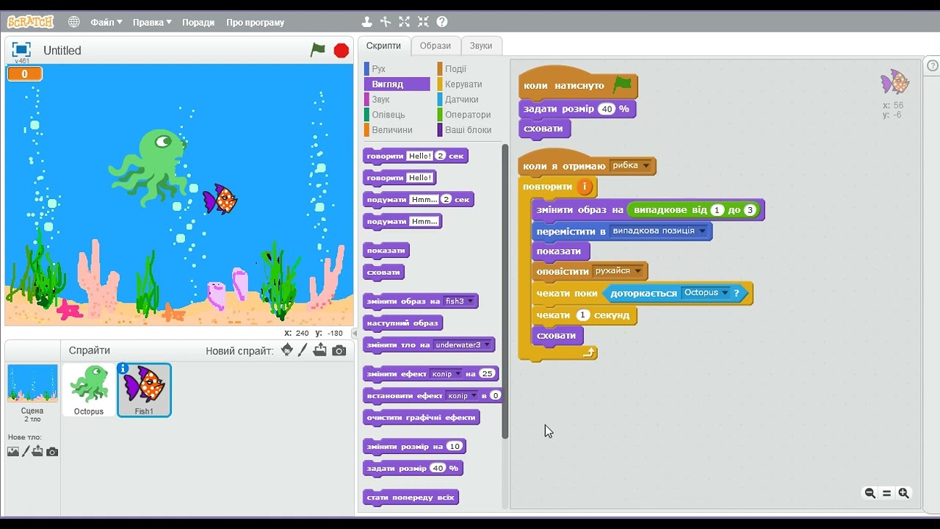Take backdrop photo from camera
This screenshot has width=940, height=529.
point(52,452)
